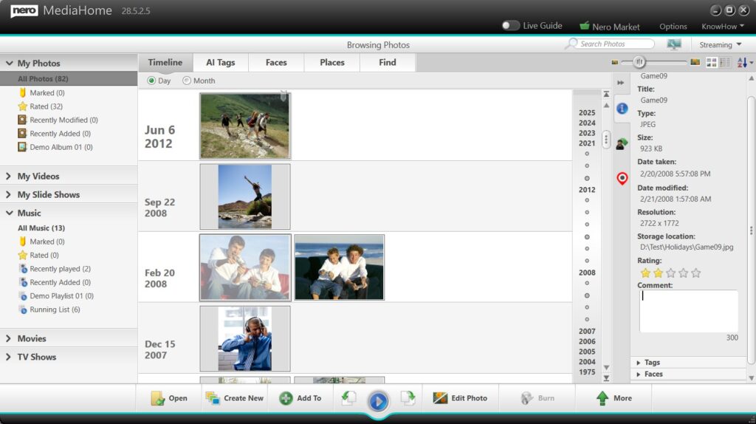Set rating to two stars

click(658, 273)
